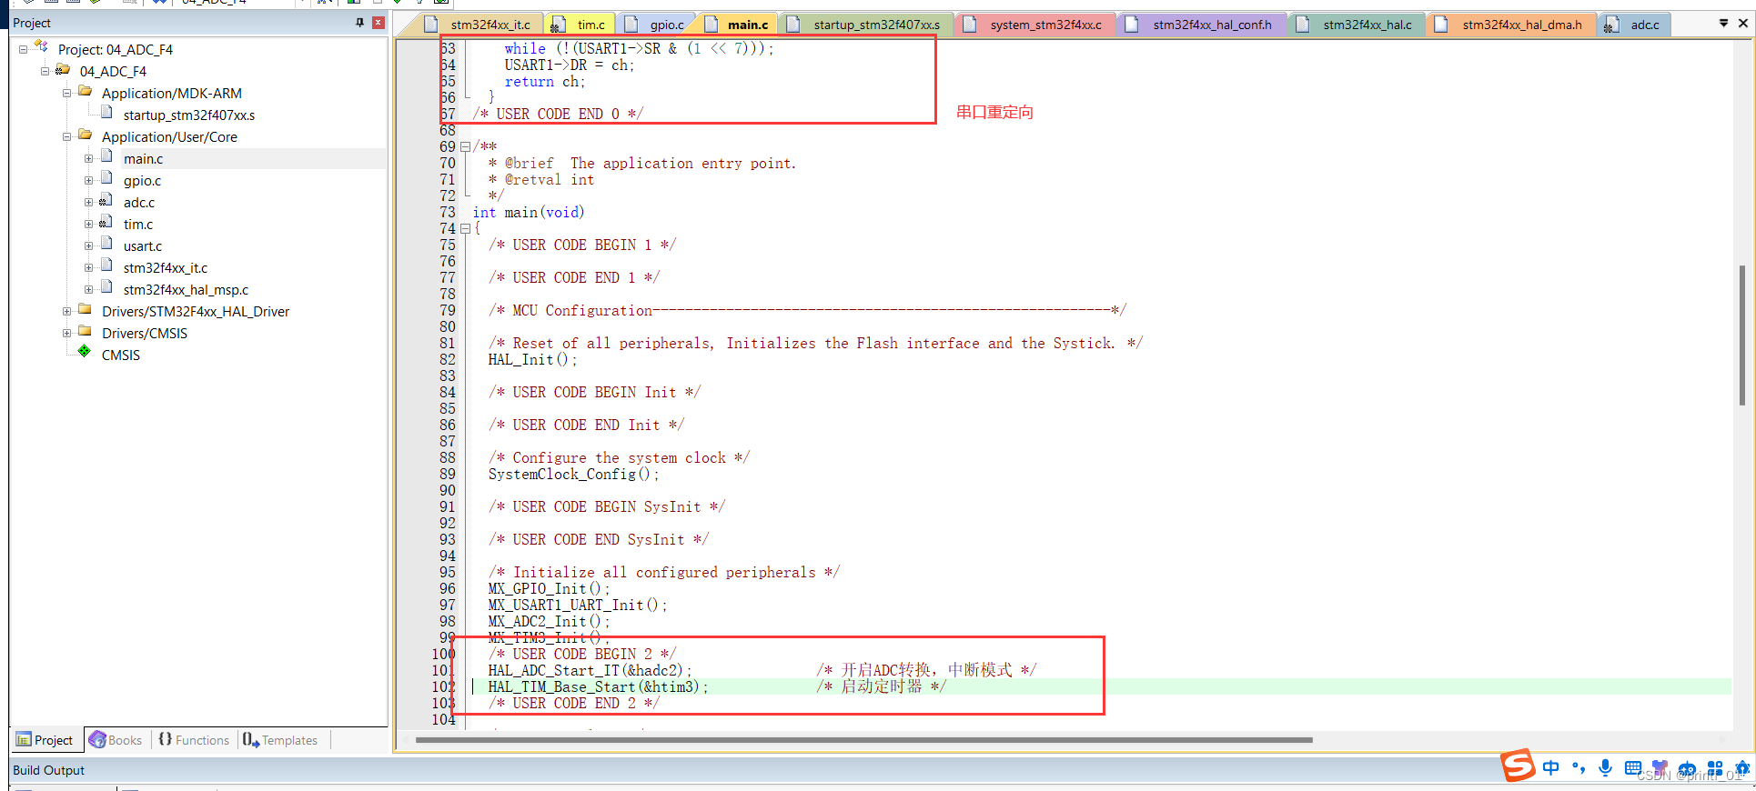This screenshot has height=791, width=1756.
Task: Click Drivers/STM32F4xx_HAL_Driver folder icon
Action: 86,310
